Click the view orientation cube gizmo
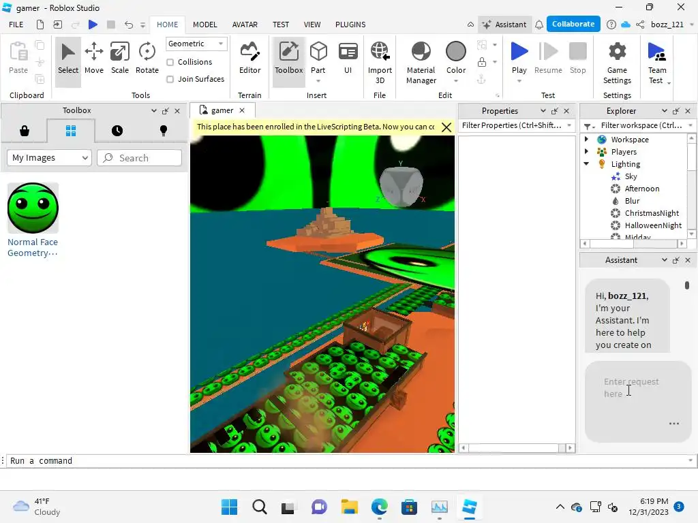 click(x=401, y=185)
